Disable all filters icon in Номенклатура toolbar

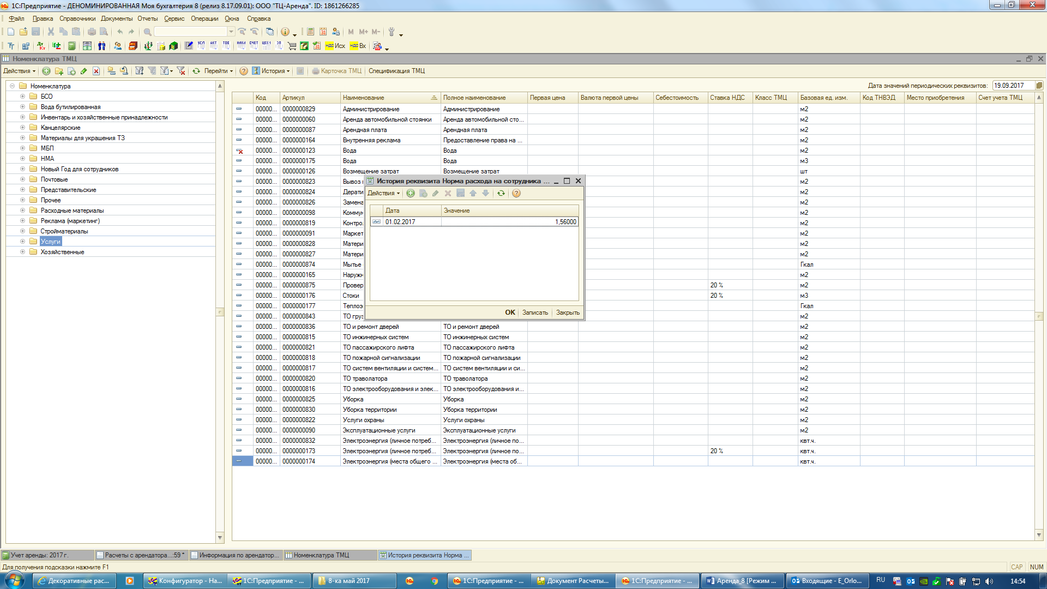181,71
